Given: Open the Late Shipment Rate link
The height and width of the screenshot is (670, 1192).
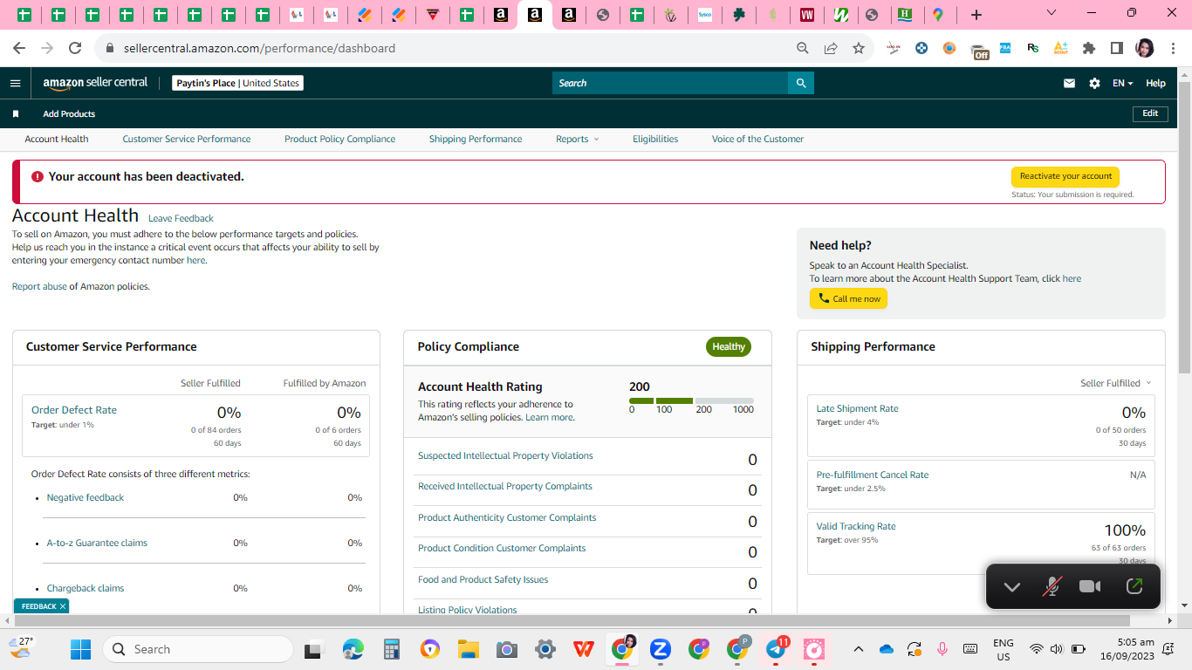Looking at the screenshot, I should pos(857,408).
